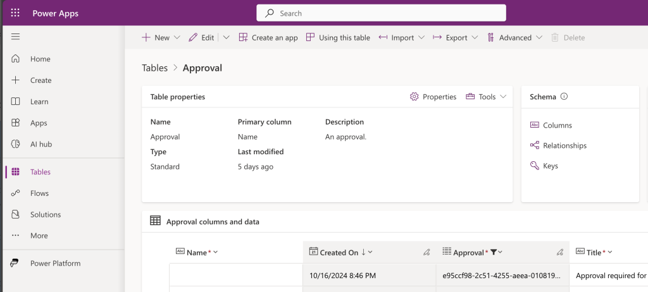This screenshot has height=292, width=648.
Task: Expand the New dropdown arrow
Action: pyautogui.click(x=177, y=37)
